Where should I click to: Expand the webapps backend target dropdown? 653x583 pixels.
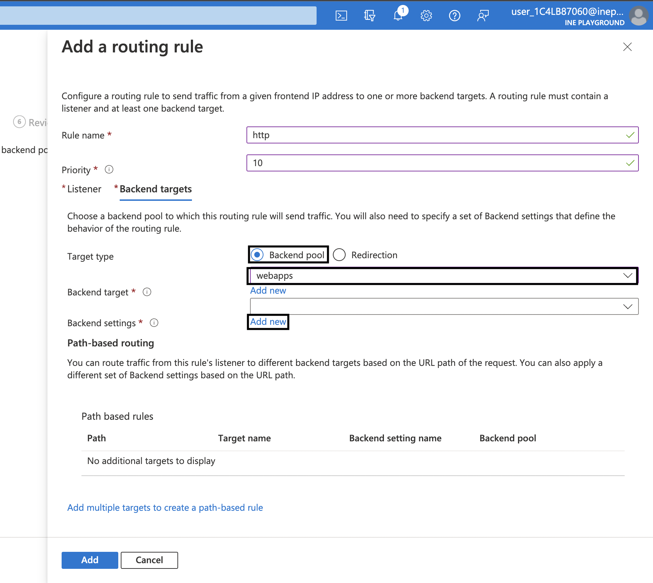[443, 276]
